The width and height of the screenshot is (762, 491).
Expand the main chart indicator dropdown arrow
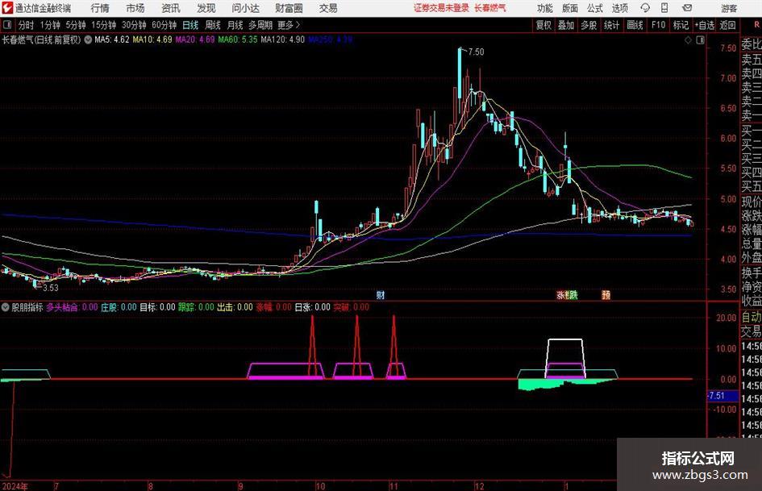(88, 40)
